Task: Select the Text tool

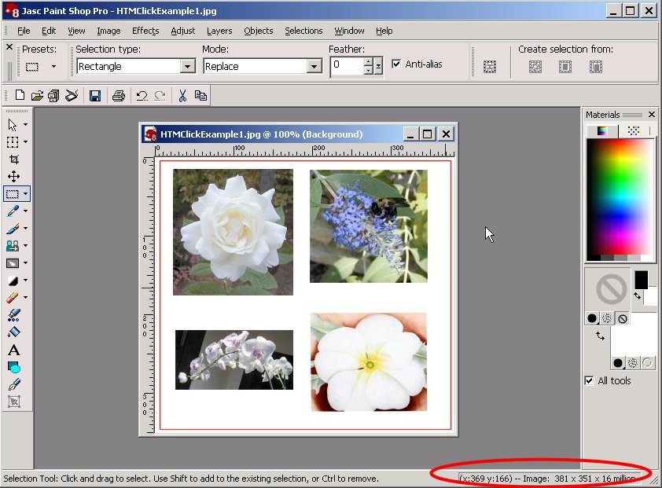Action: [x=13, y=350]
